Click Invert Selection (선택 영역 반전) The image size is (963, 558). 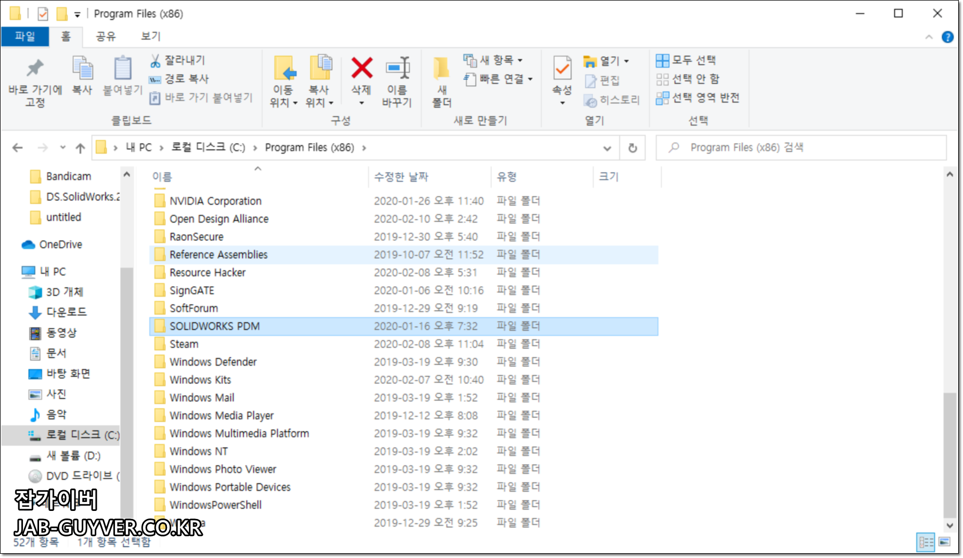(x=698, y=97)
